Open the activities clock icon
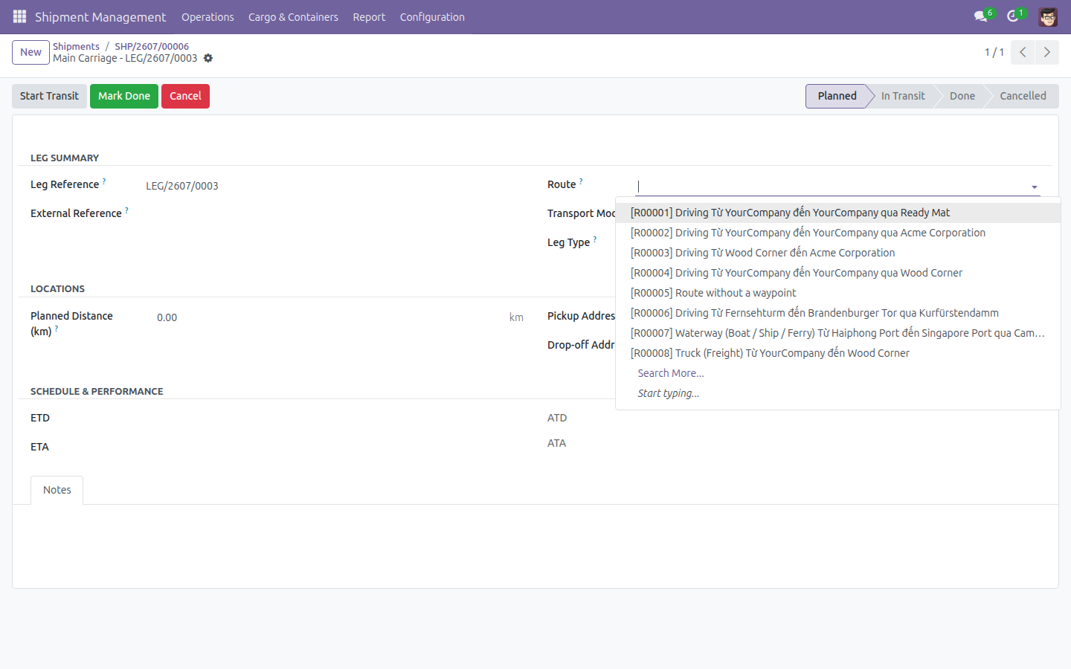 [1013, 16]
